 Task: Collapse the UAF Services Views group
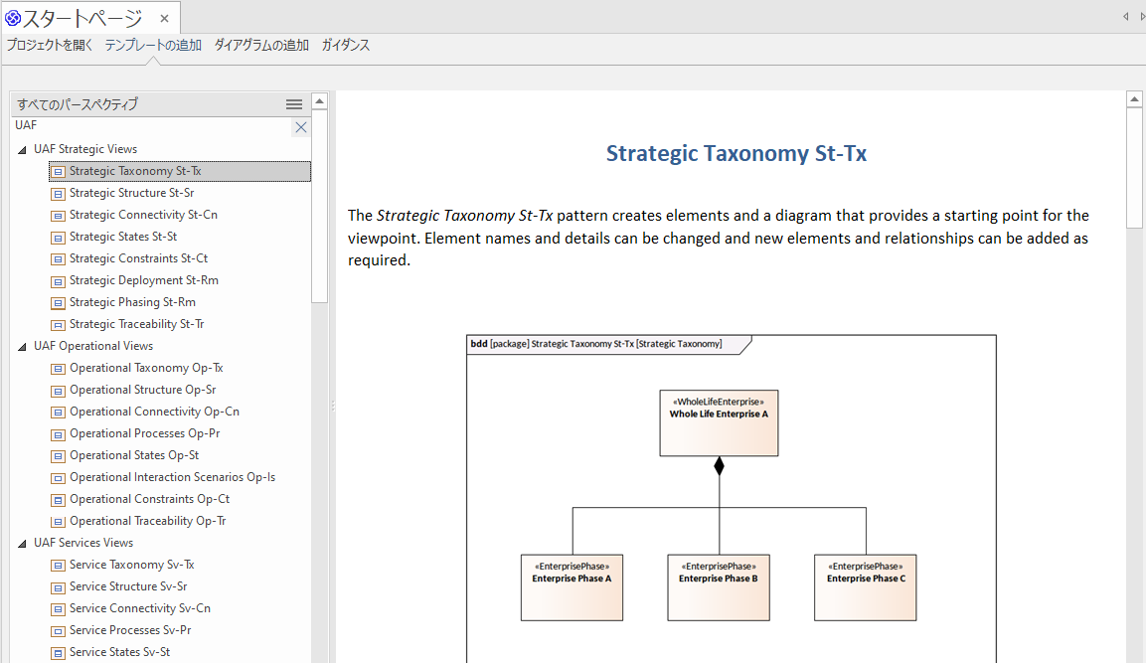[22, 543]
